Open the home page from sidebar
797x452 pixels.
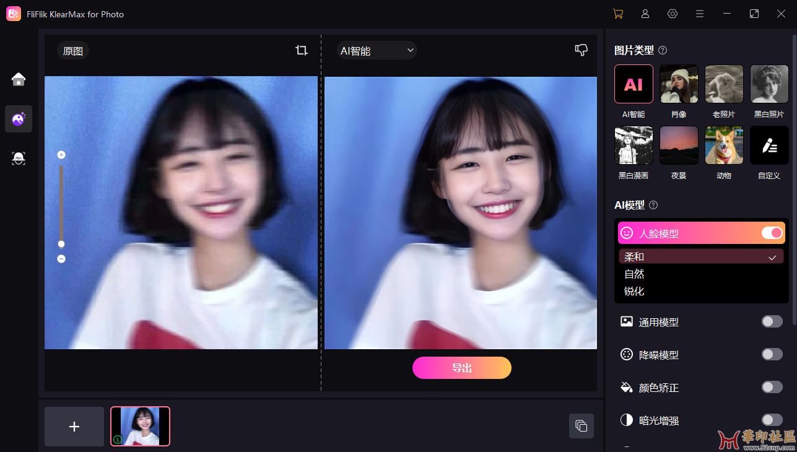point(19,79)
